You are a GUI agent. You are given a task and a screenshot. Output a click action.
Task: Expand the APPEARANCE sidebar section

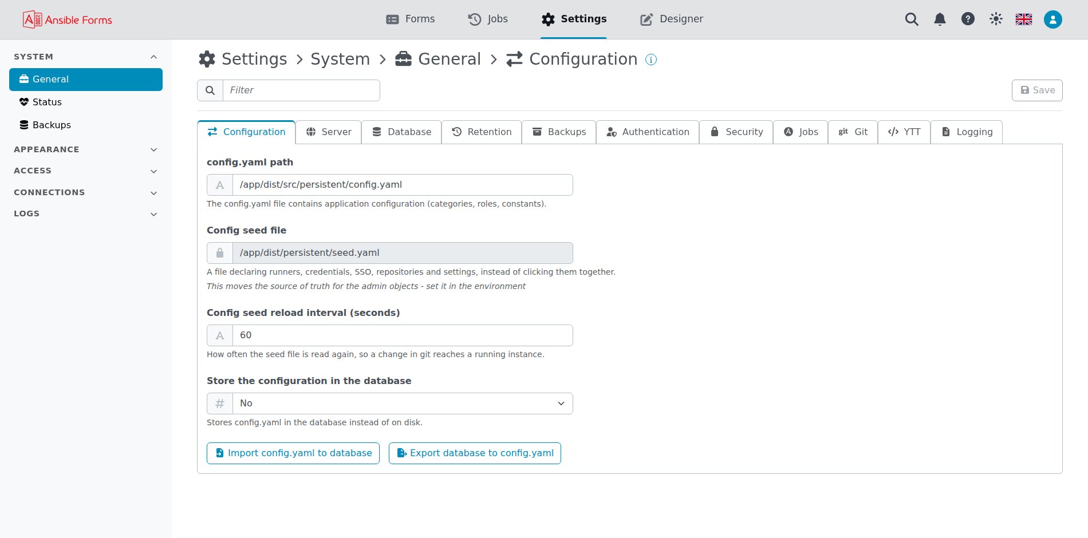pyautogui.click(x=86, y=149)
